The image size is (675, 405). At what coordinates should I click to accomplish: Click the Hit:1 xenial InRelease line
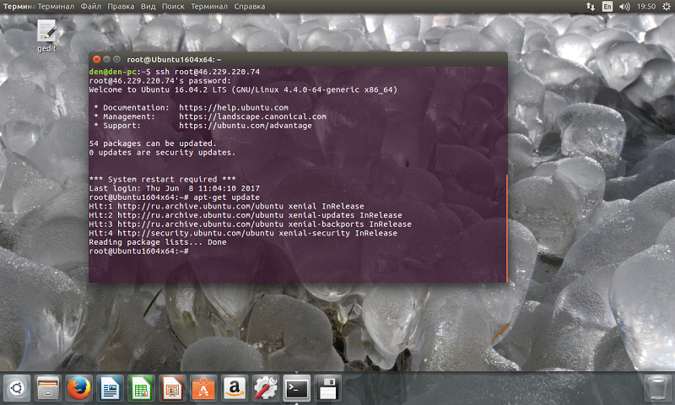click(x=226, y=207)
